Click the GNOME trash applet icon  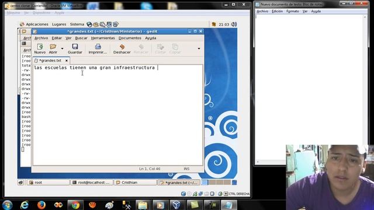pyautogui.click(x=234, y=183)
